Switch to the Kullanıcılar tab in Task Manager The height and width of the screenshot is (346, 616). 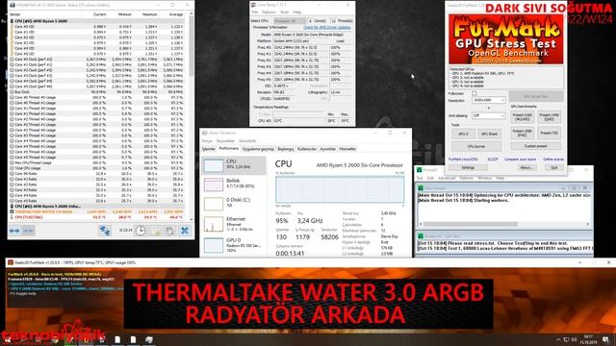click(x=307, y=149)
